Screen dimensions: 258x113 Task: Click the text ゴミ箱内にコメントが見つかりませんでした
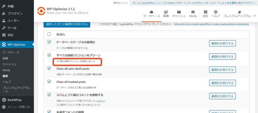point(78,105)
